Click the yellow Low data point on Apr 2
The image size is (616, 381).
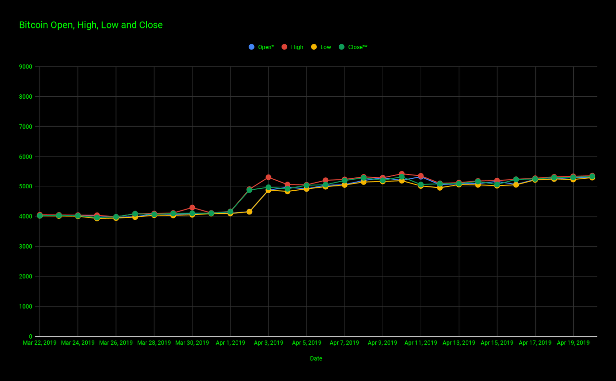point(249,212)
